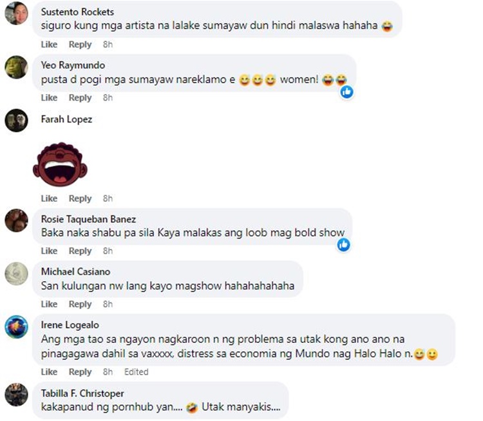The width and height of the screenshot is (483, 421).
Task: Open Michael Casiano's name link
Action: [76, 271]
